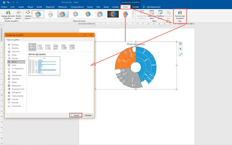Click the Cancelar button
This screenshot has width=232, height=145.
[88, 115]
